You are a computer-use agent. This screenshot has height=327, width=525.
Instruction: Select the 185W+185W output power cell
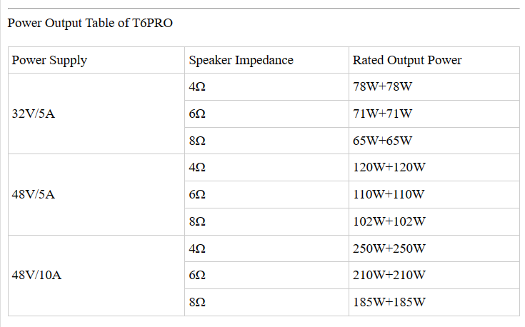389,302
